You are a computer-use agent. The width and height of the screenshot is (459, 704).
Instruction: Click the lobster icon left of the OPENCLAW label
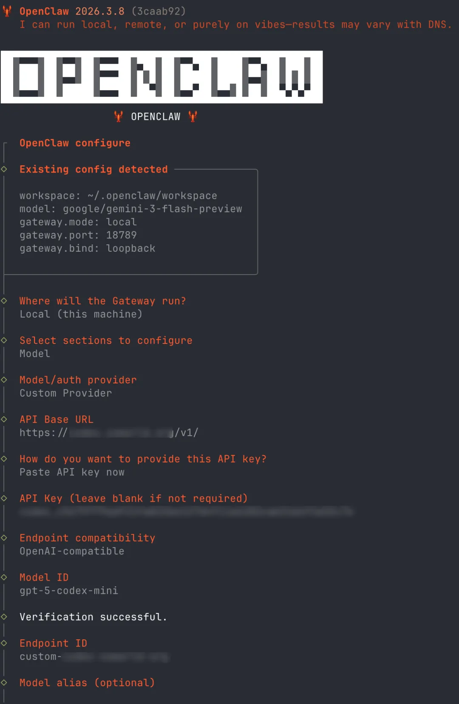click(119, 116)
